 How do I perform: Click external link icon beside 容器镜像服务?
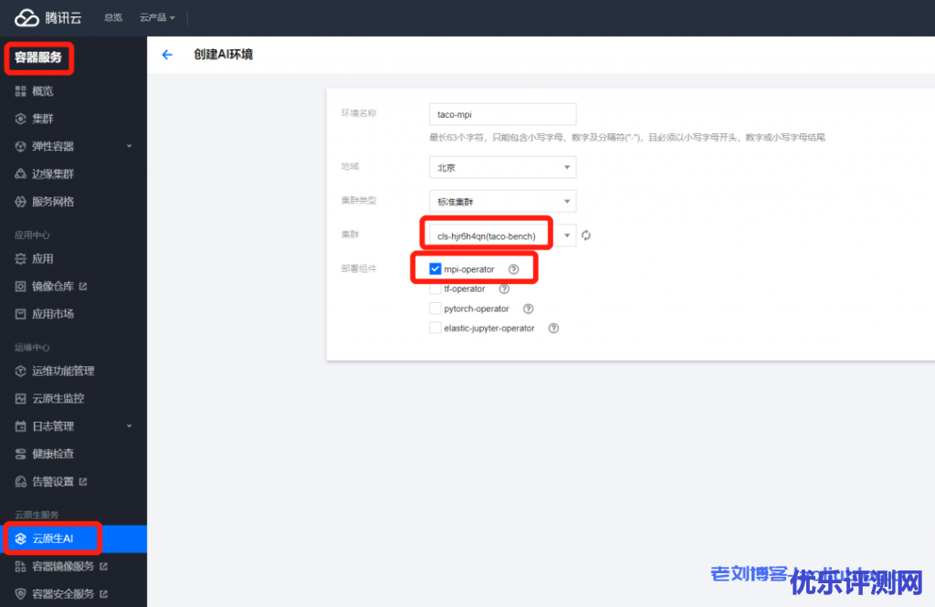click(104, 566)
